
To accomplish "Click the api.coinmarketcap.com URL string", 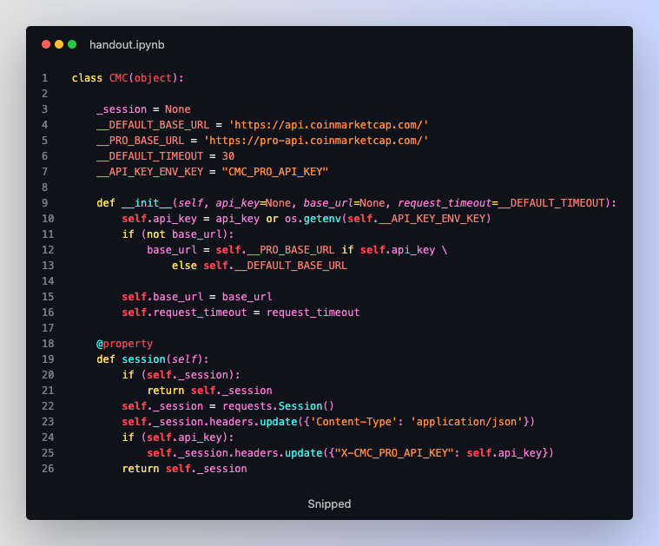I will pos(328,125).
